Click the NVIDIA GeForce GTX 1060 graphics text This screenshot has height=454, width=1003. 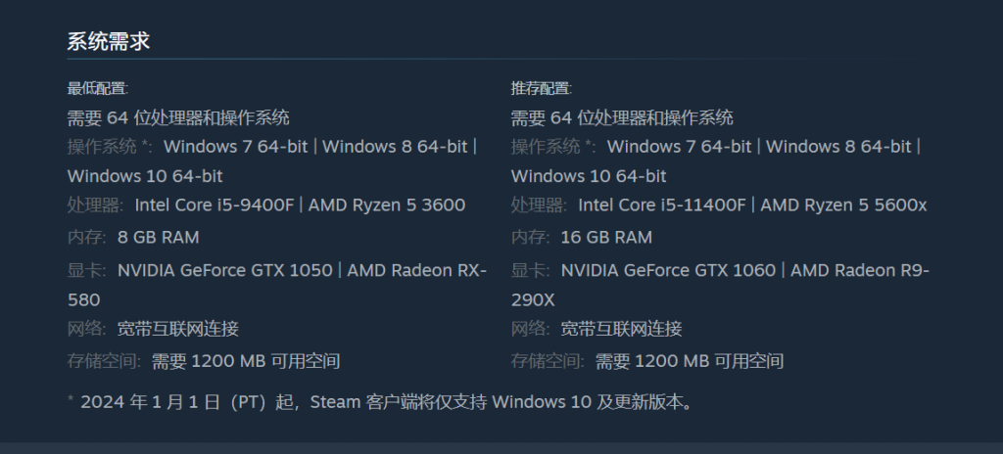668,270
